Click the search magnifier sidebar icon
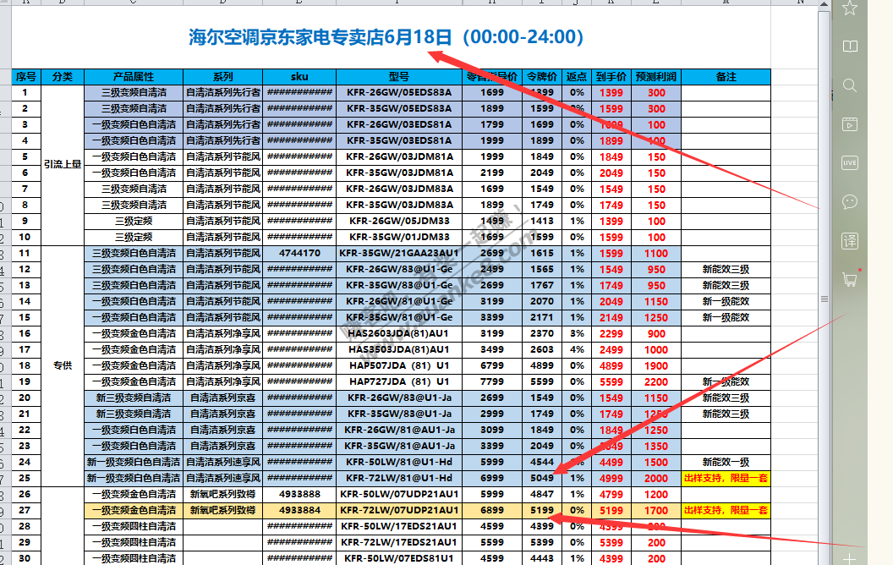Screen dimensions: 893x565 click(x=850, y=85)
